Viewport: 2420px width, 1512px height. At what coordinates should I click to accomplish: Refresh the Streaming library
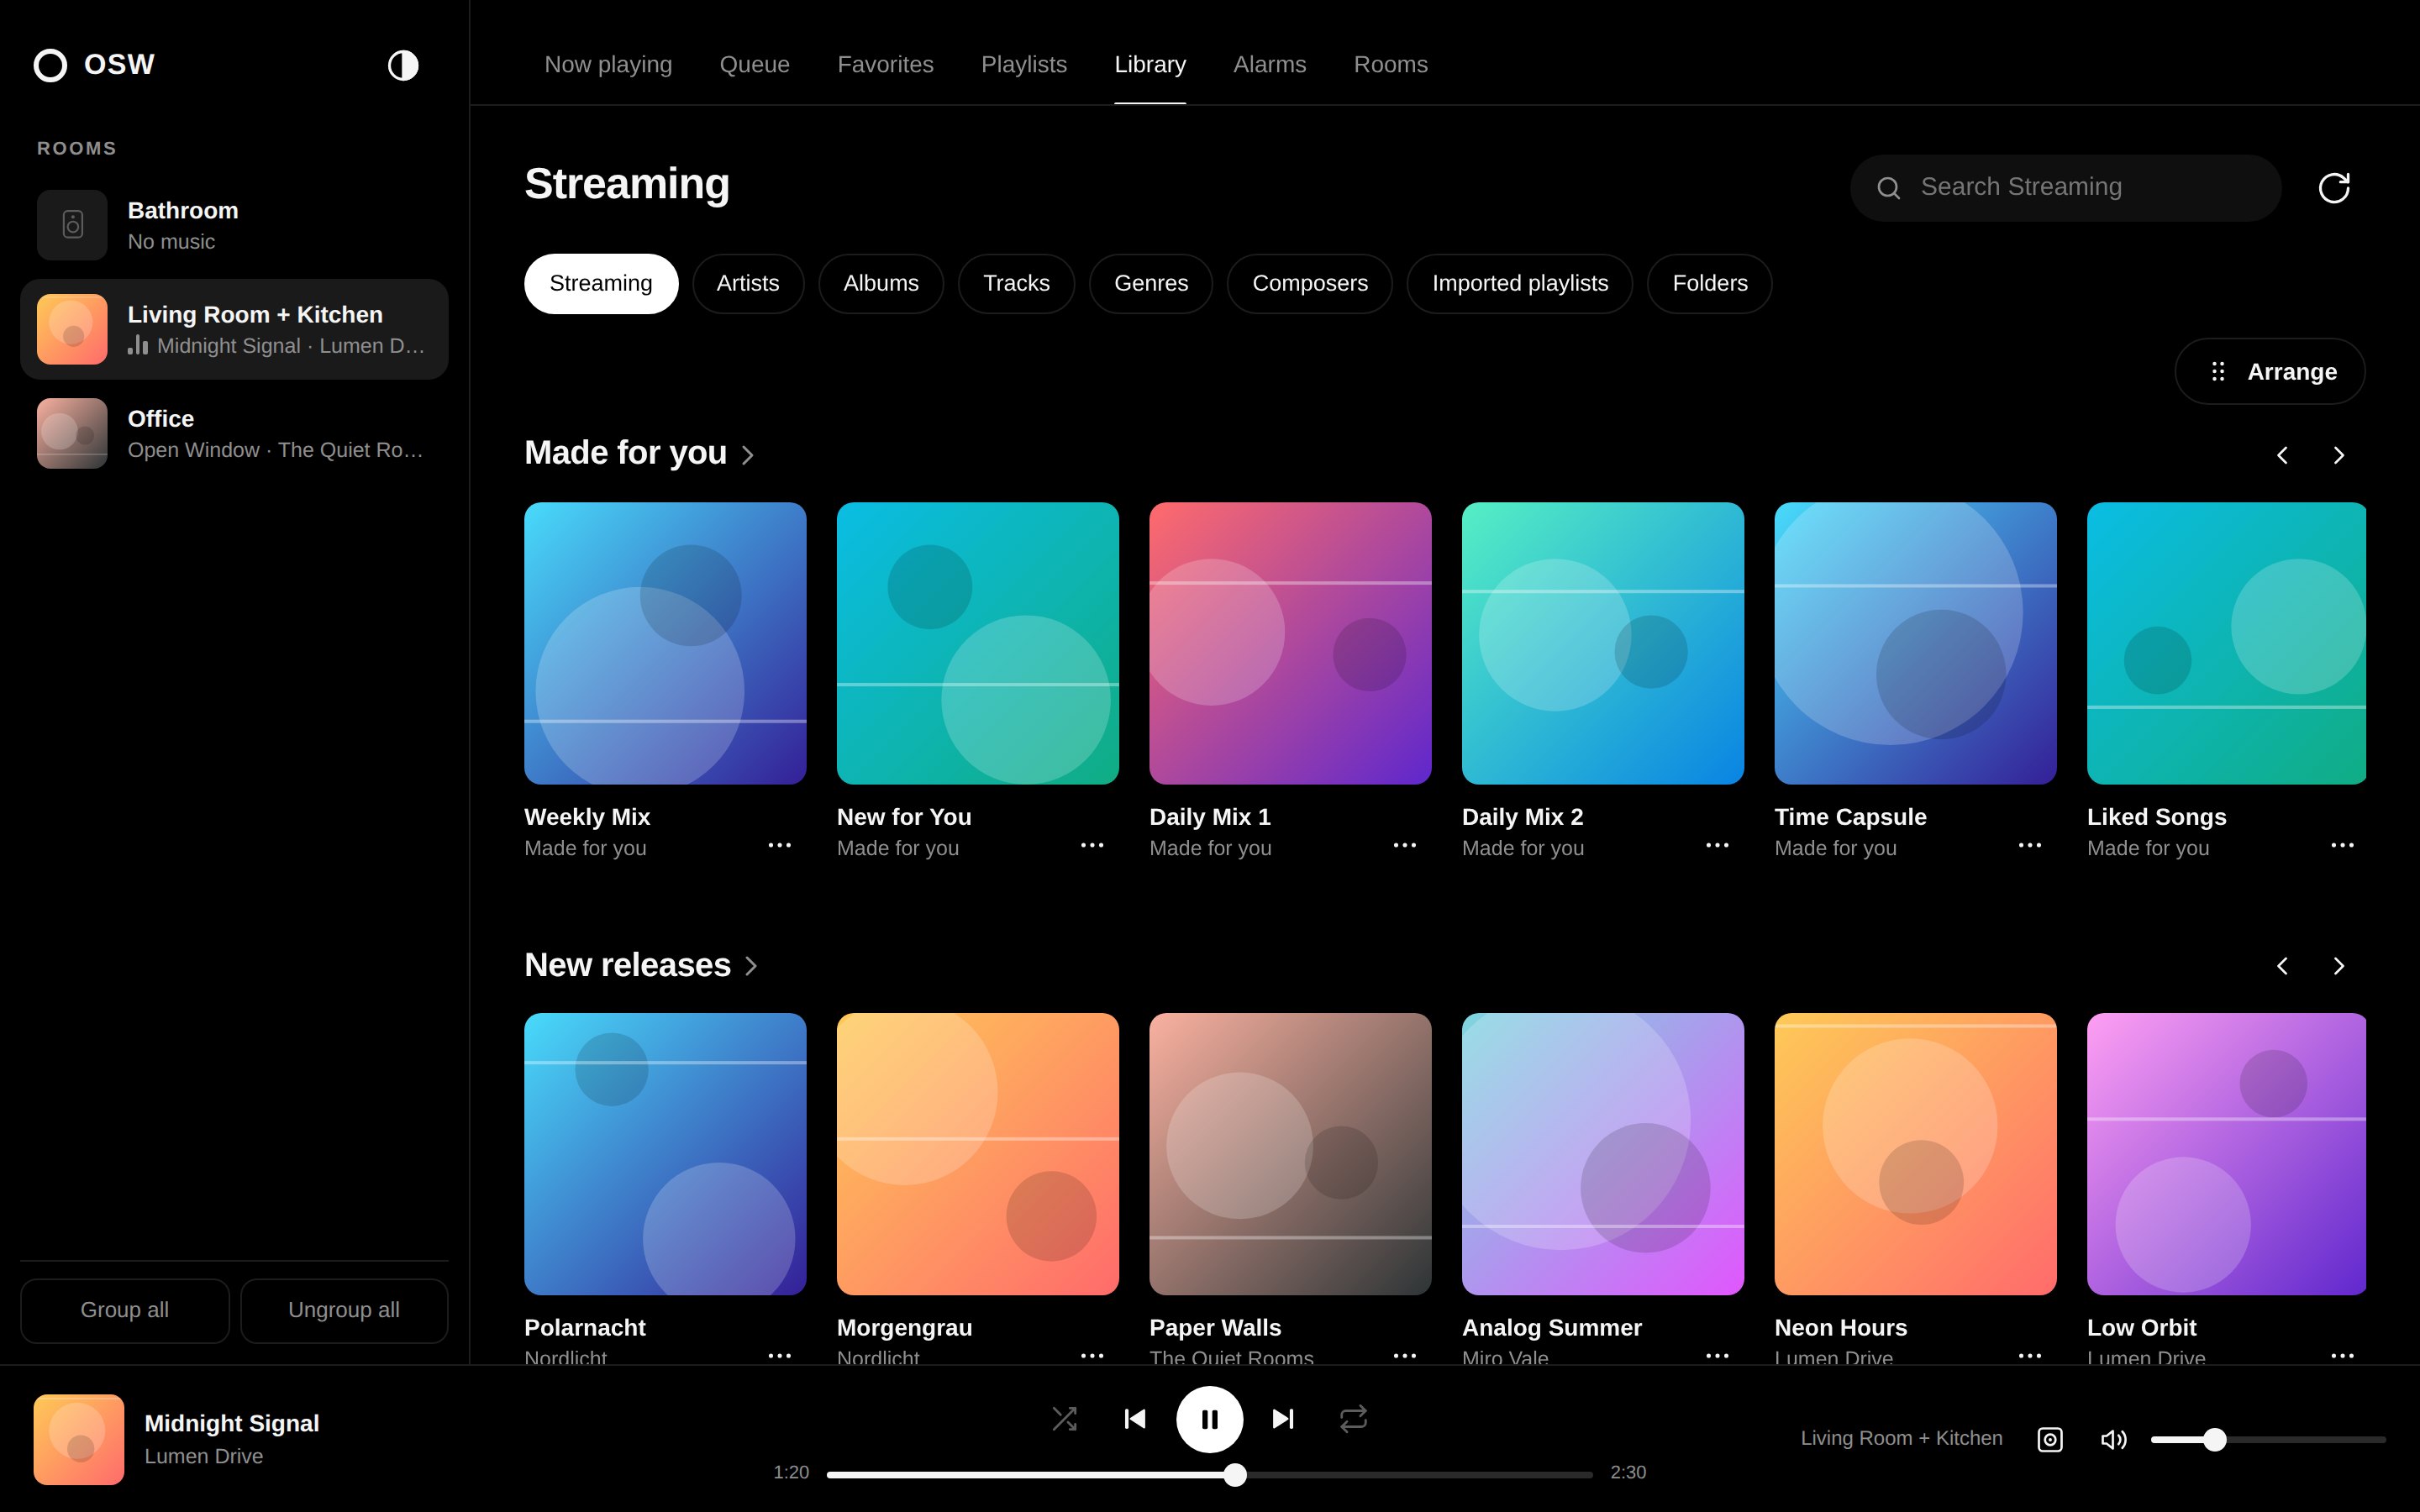(2334, 188)
